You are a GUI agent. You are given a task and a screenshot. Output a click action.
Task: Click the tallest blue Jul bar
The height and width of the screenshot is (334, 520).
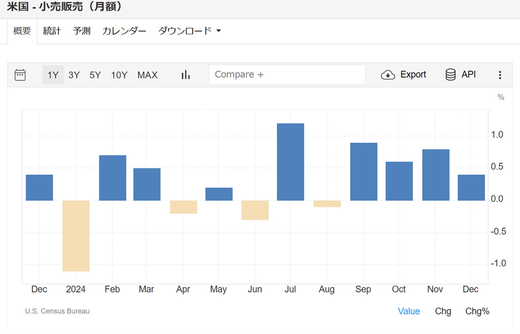click(x=290, y=162)
